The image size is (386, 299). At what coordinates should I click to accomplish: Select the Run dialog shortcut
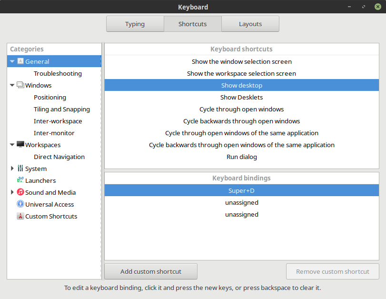click(241, 157)
